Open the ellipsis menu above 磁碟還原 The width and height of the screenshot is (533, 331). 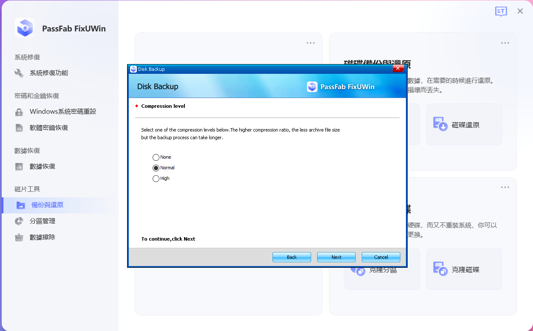[x=505, y=42]
